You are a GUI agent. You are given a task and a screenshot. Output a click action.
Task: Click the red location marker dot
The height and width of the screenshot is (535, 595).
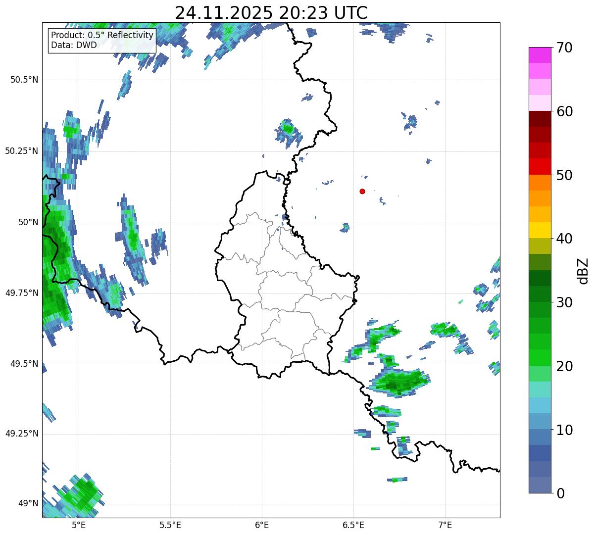point(362,191)
